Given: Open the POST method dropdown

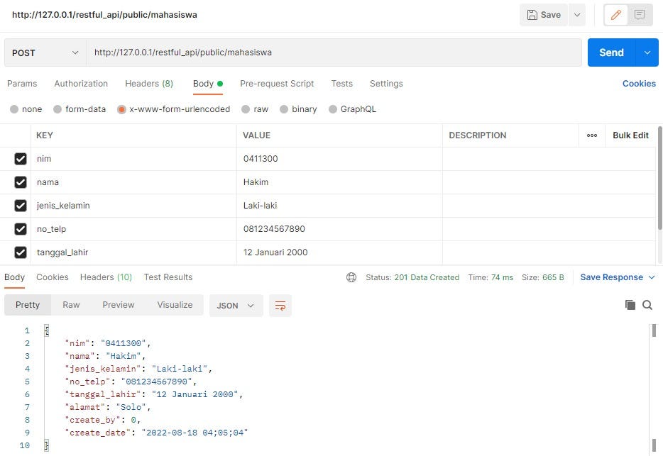Looking at the screenshot, I should (44, 52).
